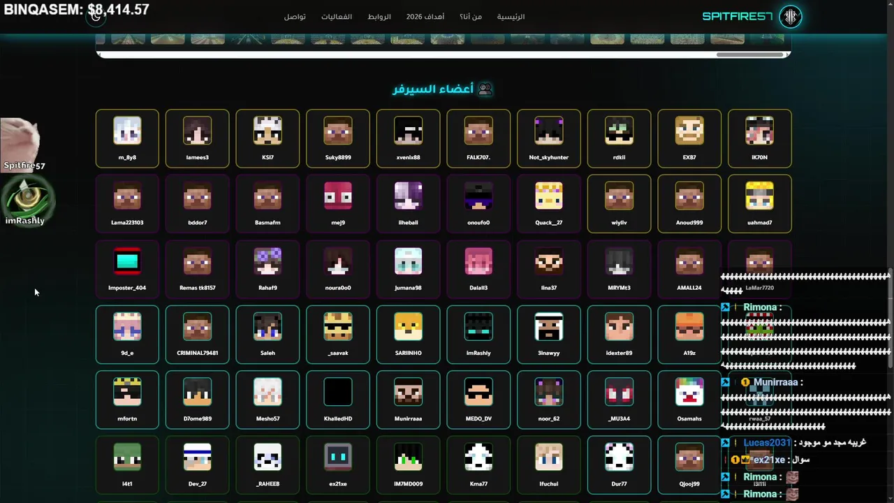This screenshot has height=503, width=894.
Task: Select mfortn member avatar
Action: pyautogui.click(x=127, y=392)
